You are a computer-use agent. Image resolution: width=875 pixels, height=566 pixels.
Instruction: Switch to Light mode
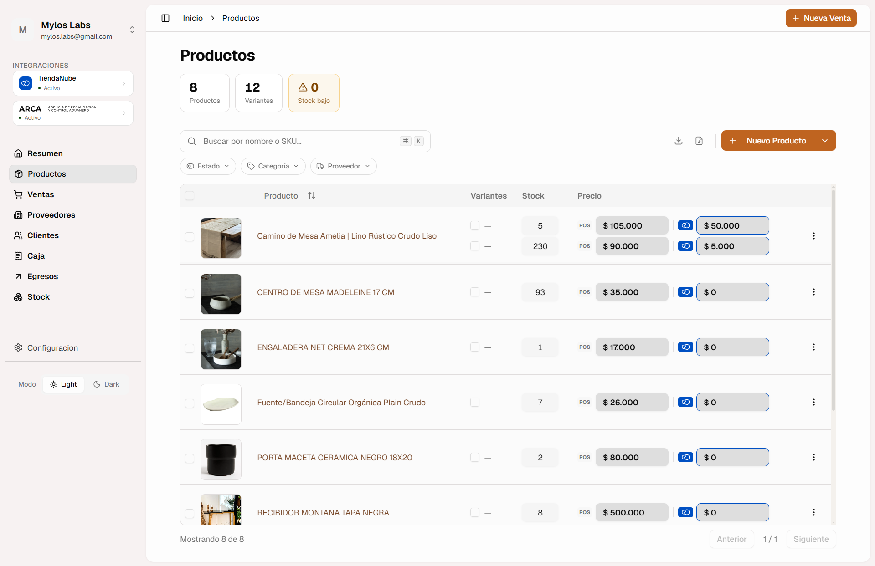point(63,384)
